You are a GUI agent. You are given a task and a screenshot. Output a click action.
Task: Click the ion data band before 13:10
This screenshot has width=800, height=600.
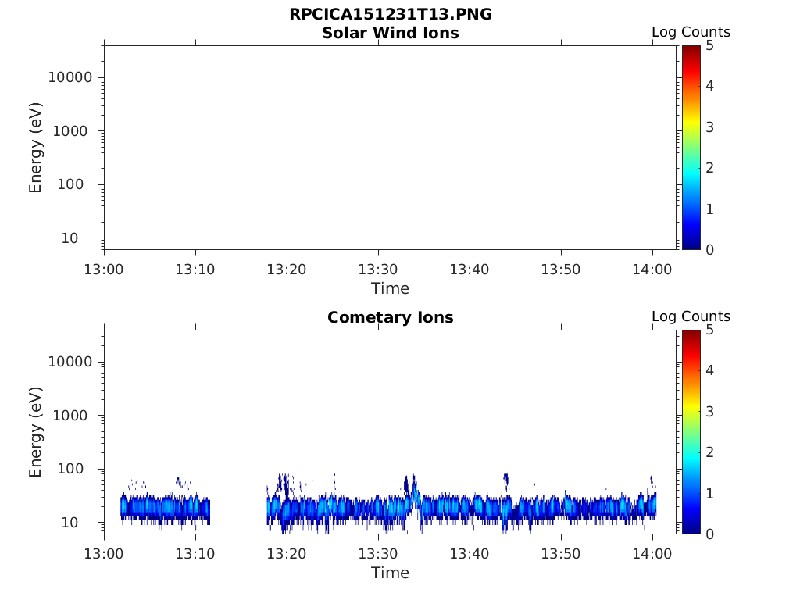(x=166, y=508)
